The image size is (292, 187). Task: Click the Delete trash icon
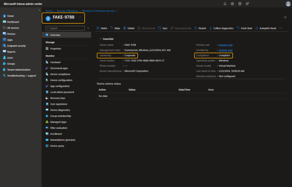[x=129, y=28]
